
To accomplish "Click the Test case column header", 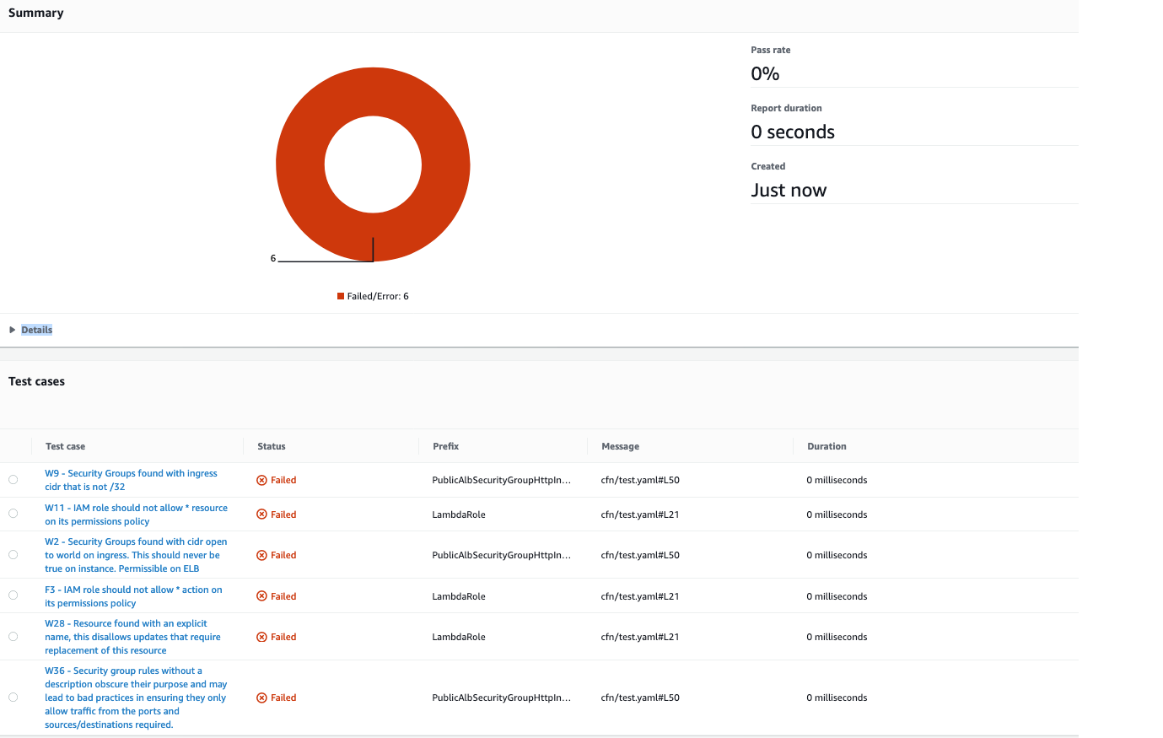I will (x=65, y=445).
